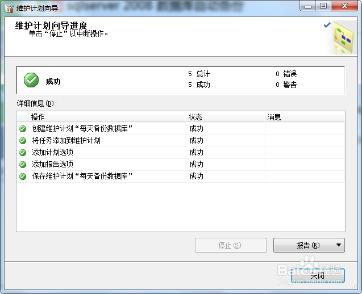Select row 添加计划选项
The image size is (362, 294).
(x=181, y=153)
